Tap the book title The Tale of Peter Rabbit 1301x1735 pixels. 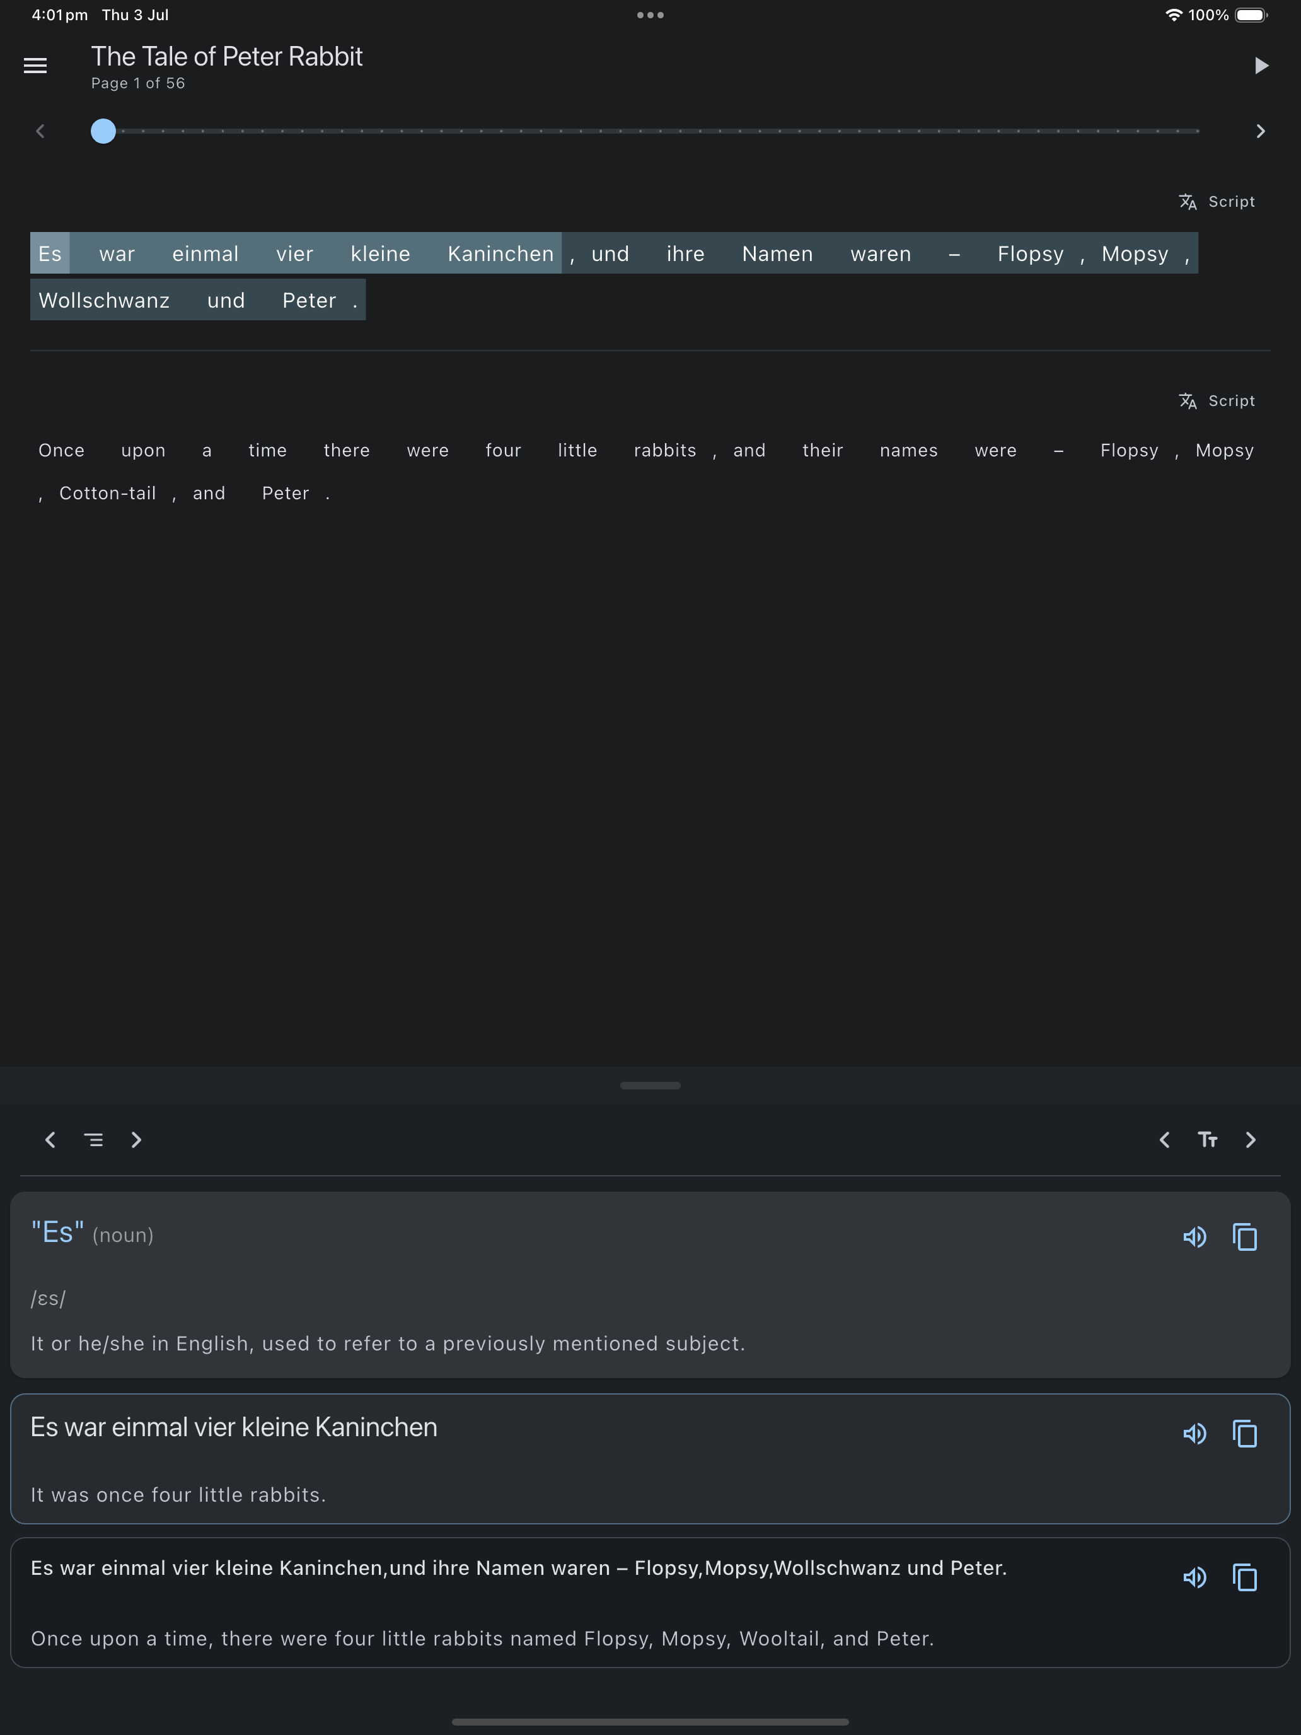tap(227, 57)
